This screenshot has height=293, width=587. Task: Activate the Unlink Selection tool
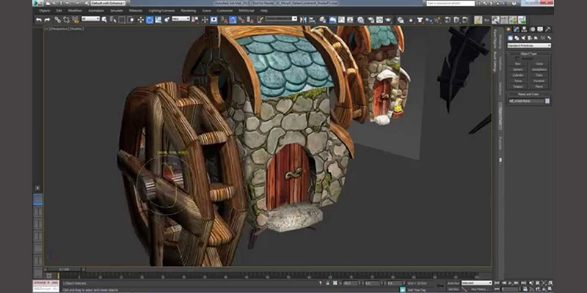click(x=66, y=20)
